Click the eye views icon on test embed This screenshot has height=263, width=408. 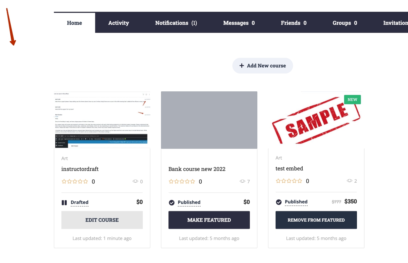click(x=349, y=181)
